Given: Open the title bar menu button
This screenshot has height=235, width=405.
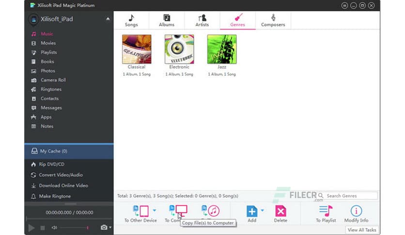Looking at the screenshot, I should (x=344, y=5).
